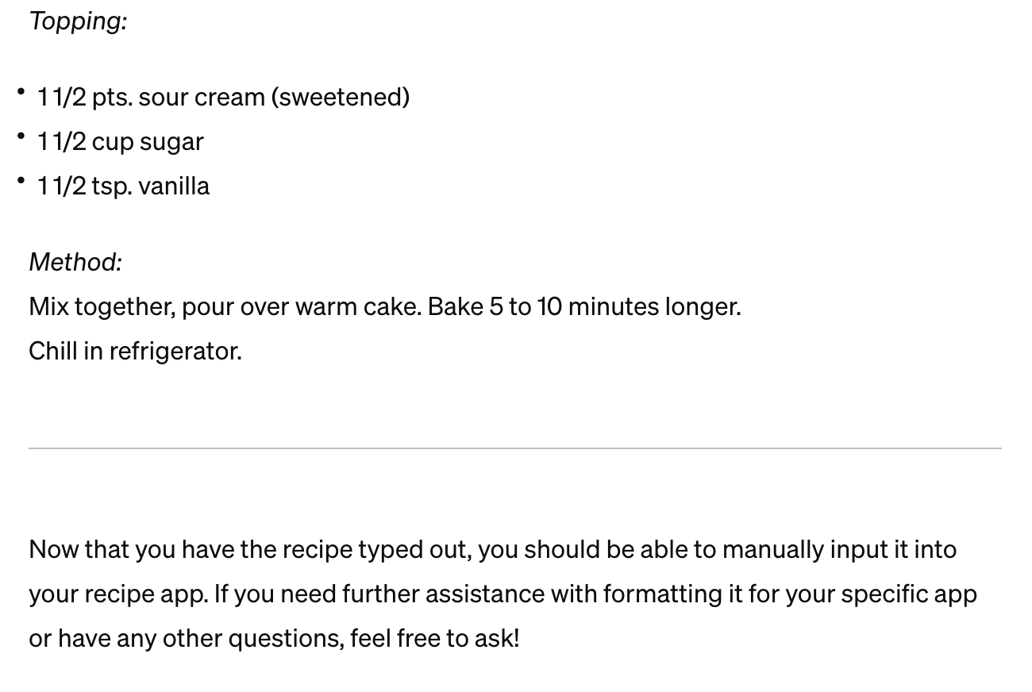Click the sour cream (sweetened) list item
The width and height of the screenshot is (1032, 692).
coord(222,97)
